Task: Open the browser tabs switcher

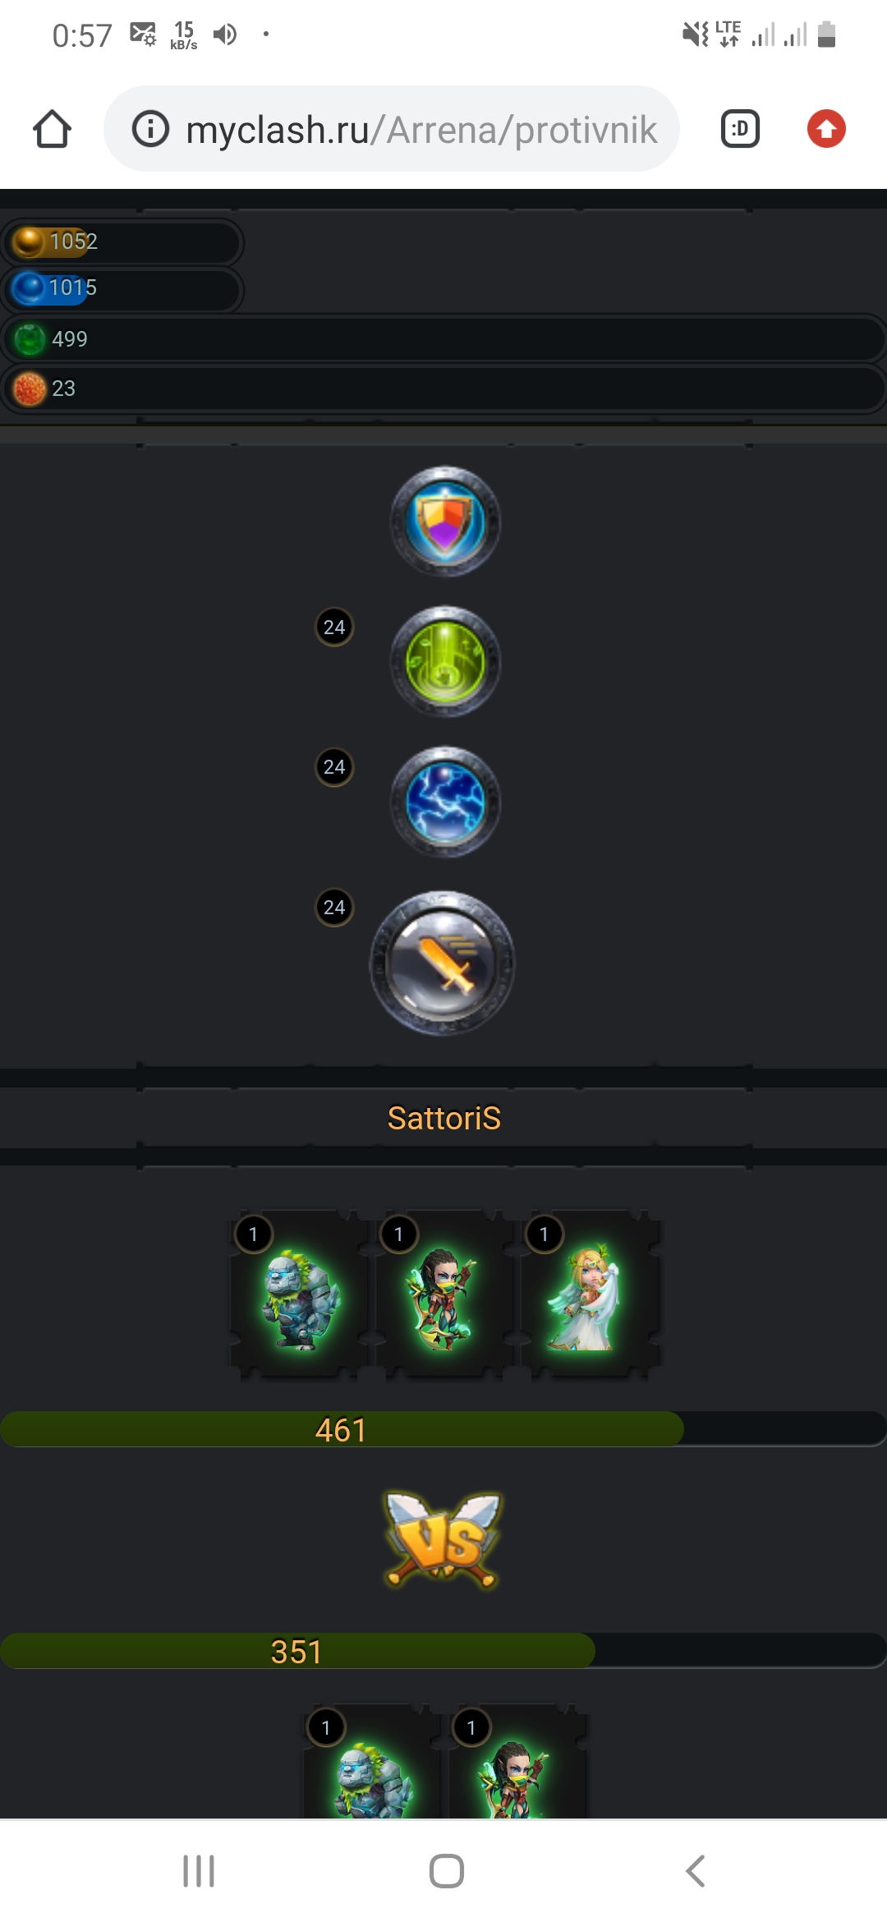Action: coord(740,129)
